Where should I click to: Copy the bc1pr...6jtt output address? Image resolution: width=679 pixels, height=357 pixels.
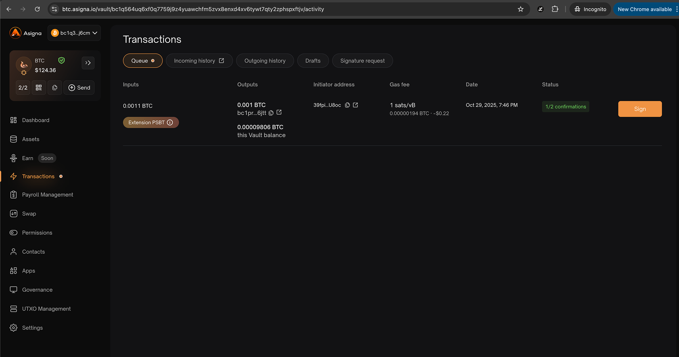click(271, 113)
